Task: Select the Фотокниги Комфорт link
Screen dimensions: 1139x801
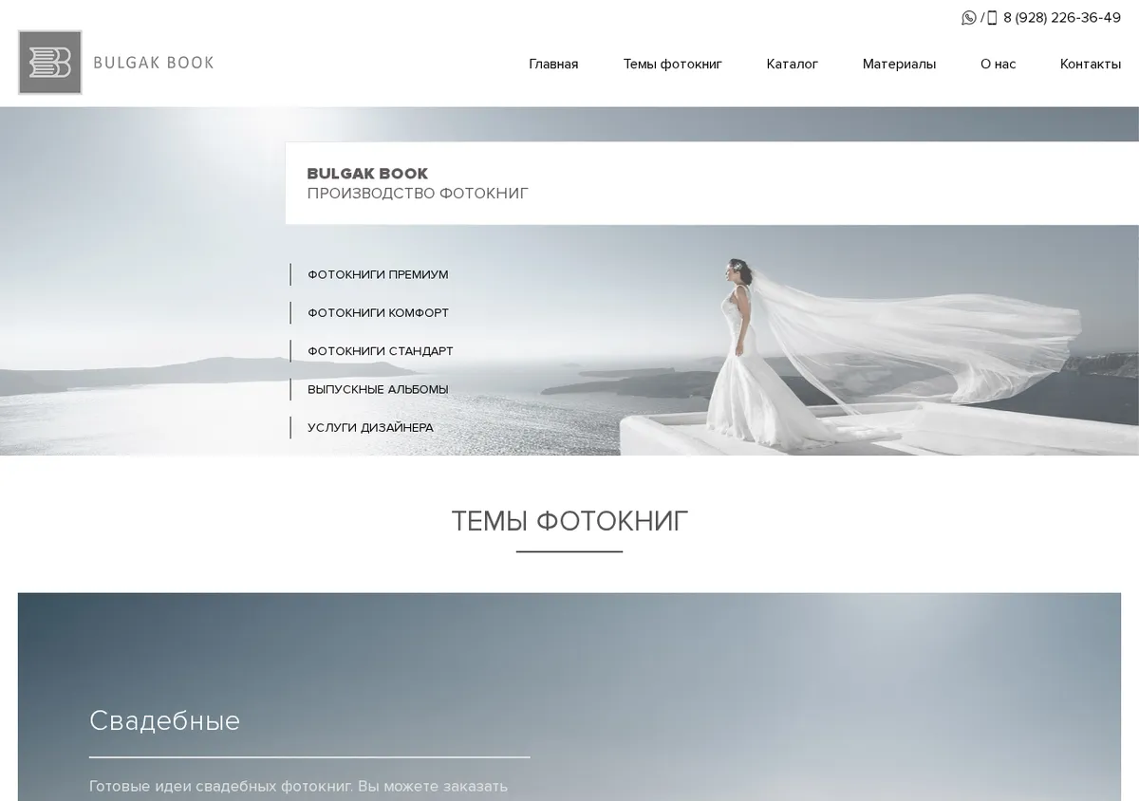Action: pos(378,312)
